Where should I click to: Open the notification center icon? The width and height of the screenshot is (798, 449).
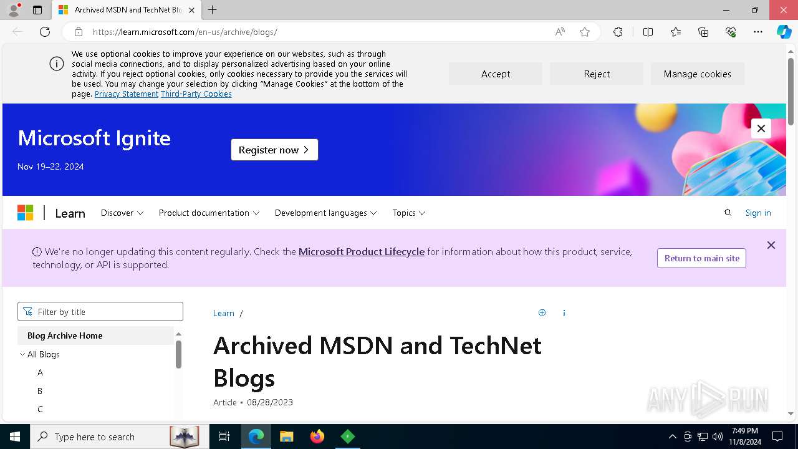point(777,437)
